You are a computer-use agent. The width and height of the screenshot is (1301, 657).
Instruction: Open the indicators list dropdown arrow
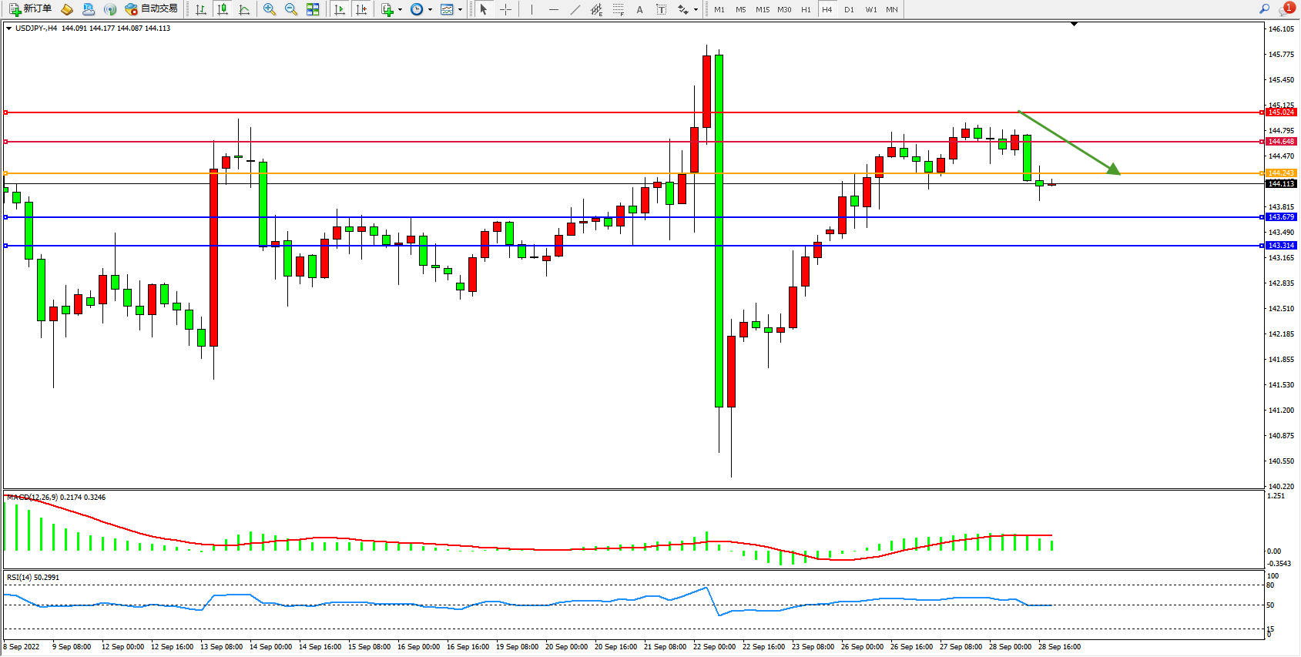400,10
